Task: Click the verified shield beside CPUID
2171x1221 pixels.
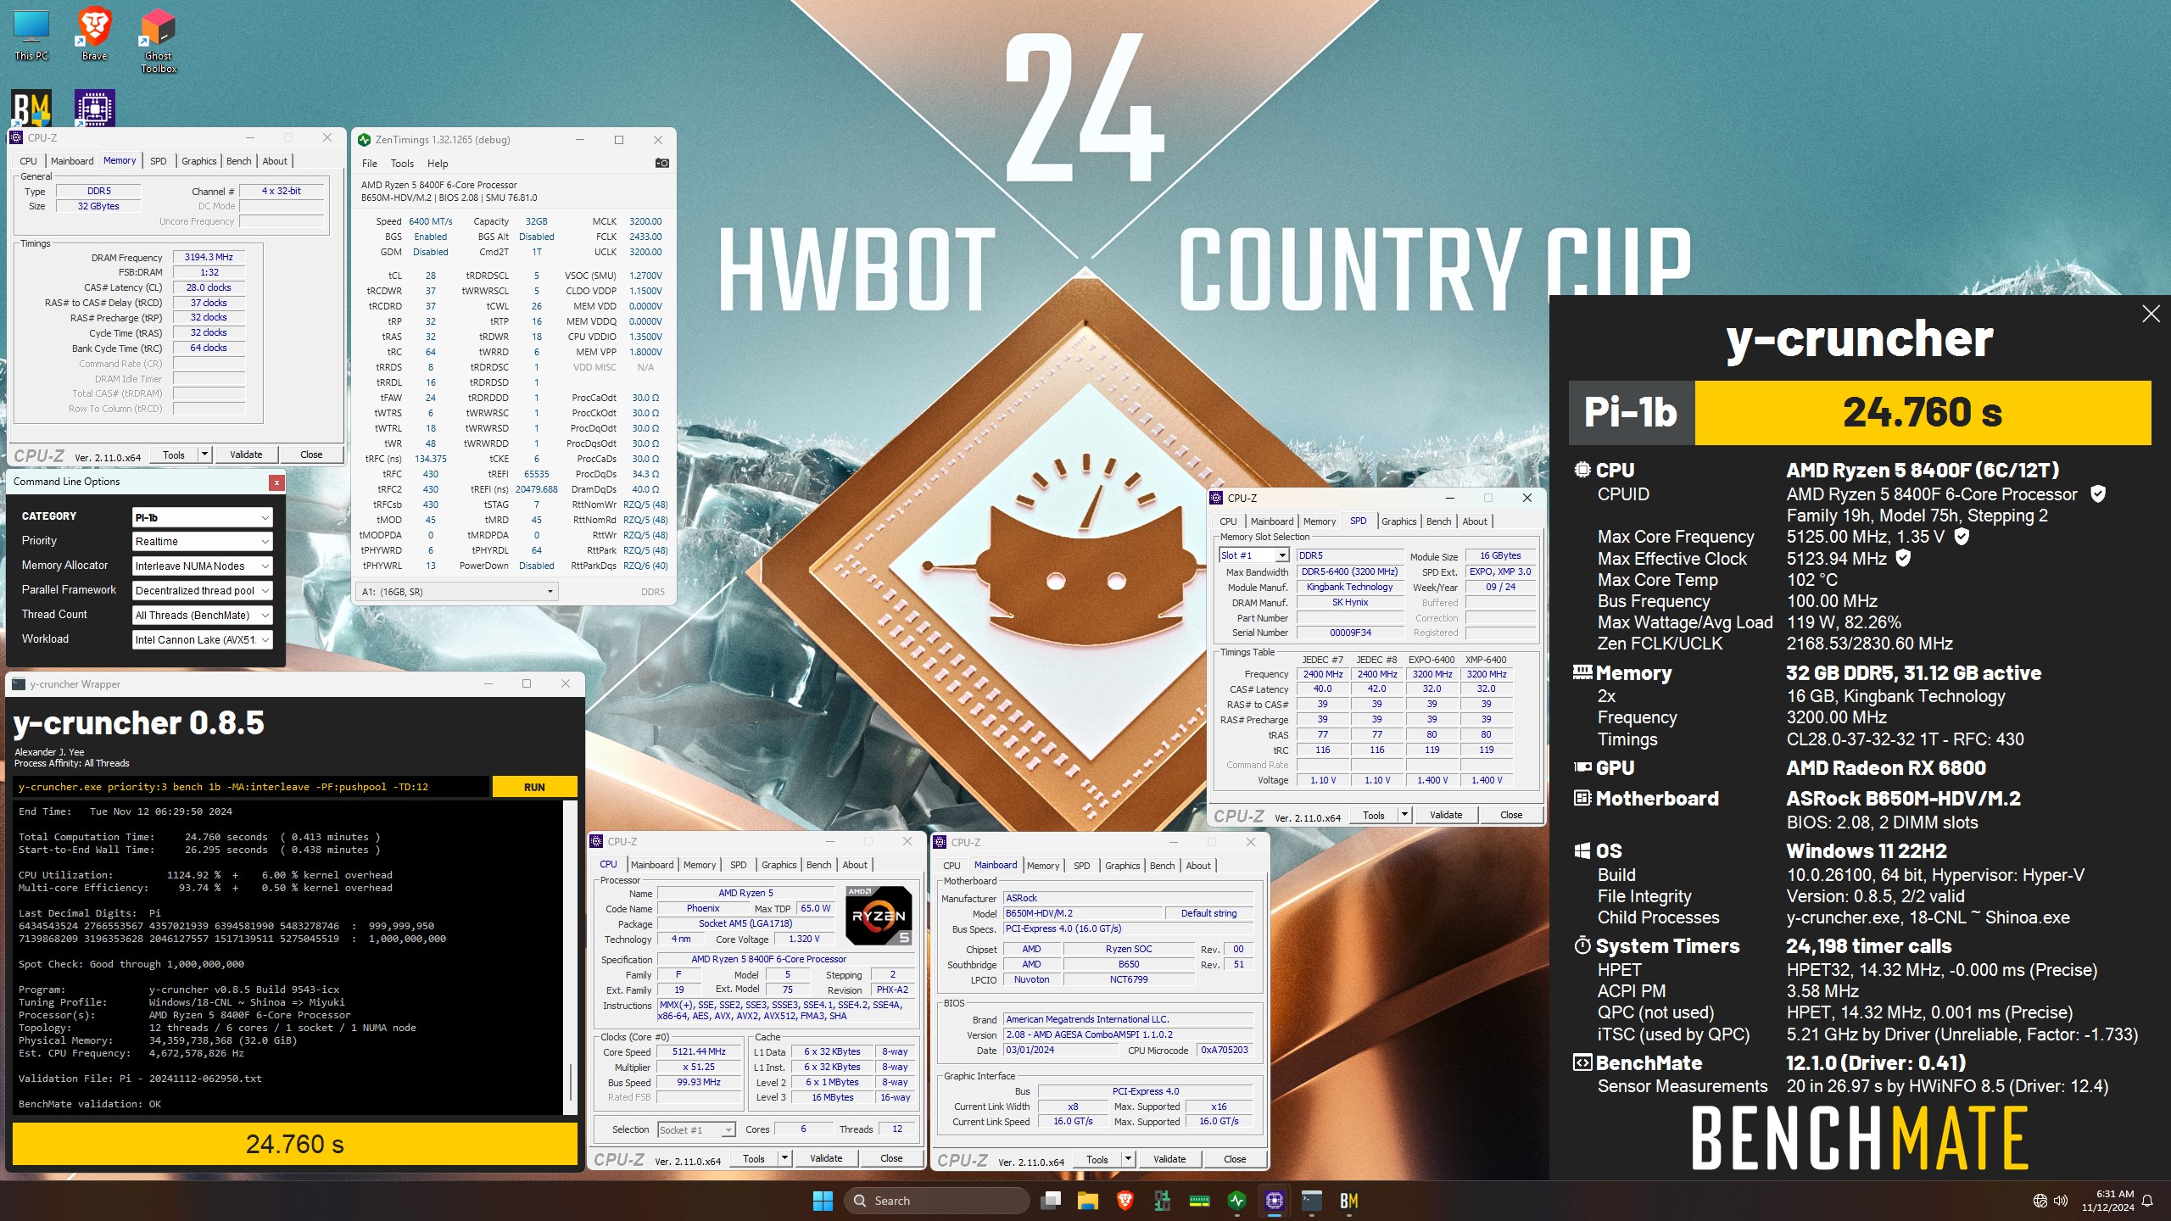Action: pos(2098,493)
